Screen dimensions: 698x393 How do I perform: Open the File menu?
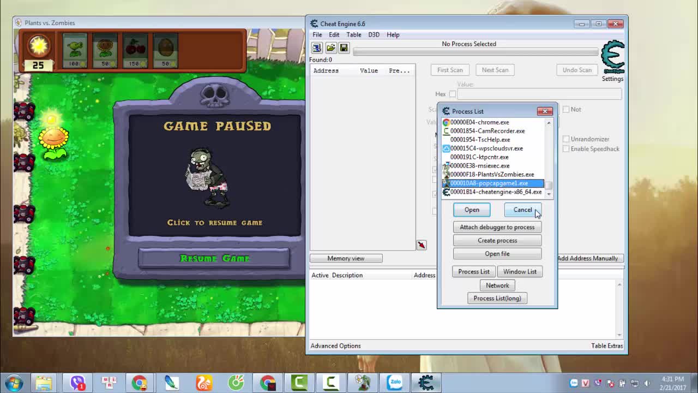point(317,34)
